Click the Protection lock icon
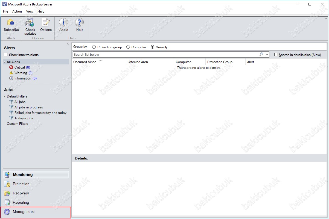 click(x=7, y=184)
